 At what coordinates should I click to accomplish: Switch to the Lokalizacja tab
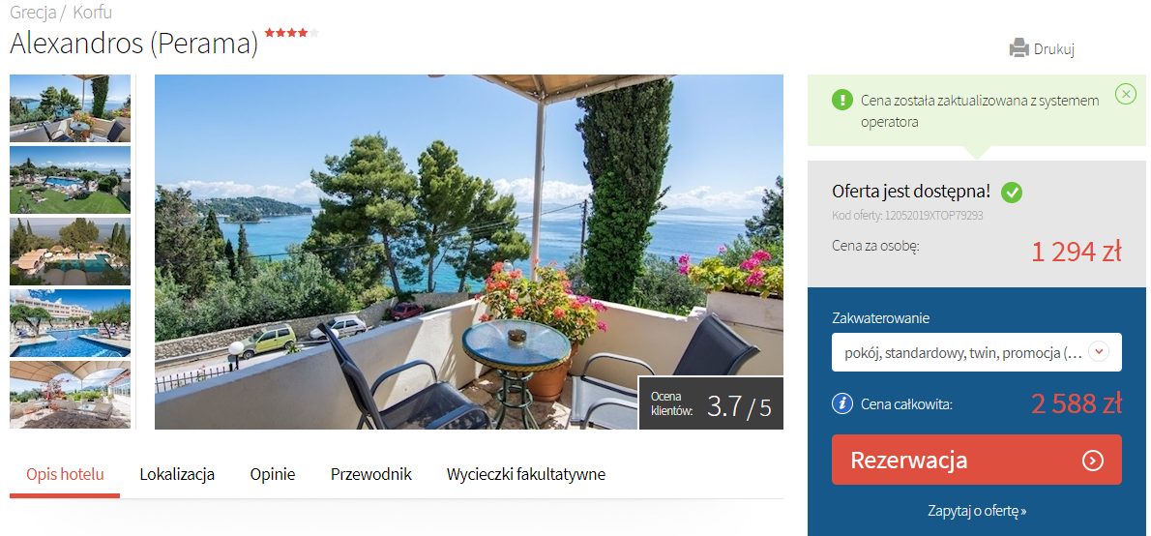point(177,474)
